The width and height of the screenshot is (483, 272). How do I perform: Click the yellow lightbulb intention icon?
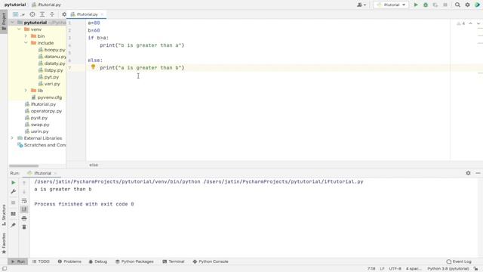coord(93,66)
